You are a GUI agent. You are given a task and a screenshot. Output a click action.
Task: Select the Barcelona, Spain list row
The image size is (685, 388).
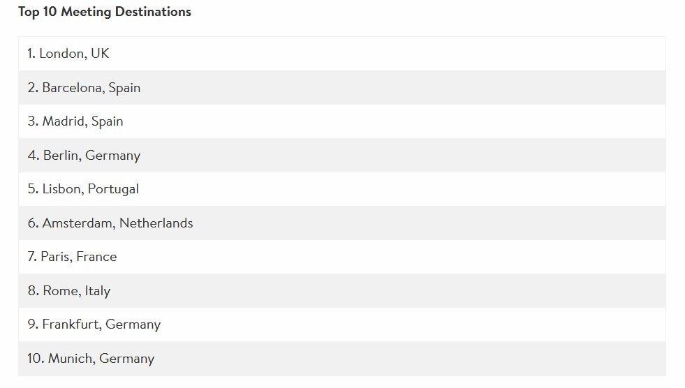pyautogui.click(x=342, y=87)
